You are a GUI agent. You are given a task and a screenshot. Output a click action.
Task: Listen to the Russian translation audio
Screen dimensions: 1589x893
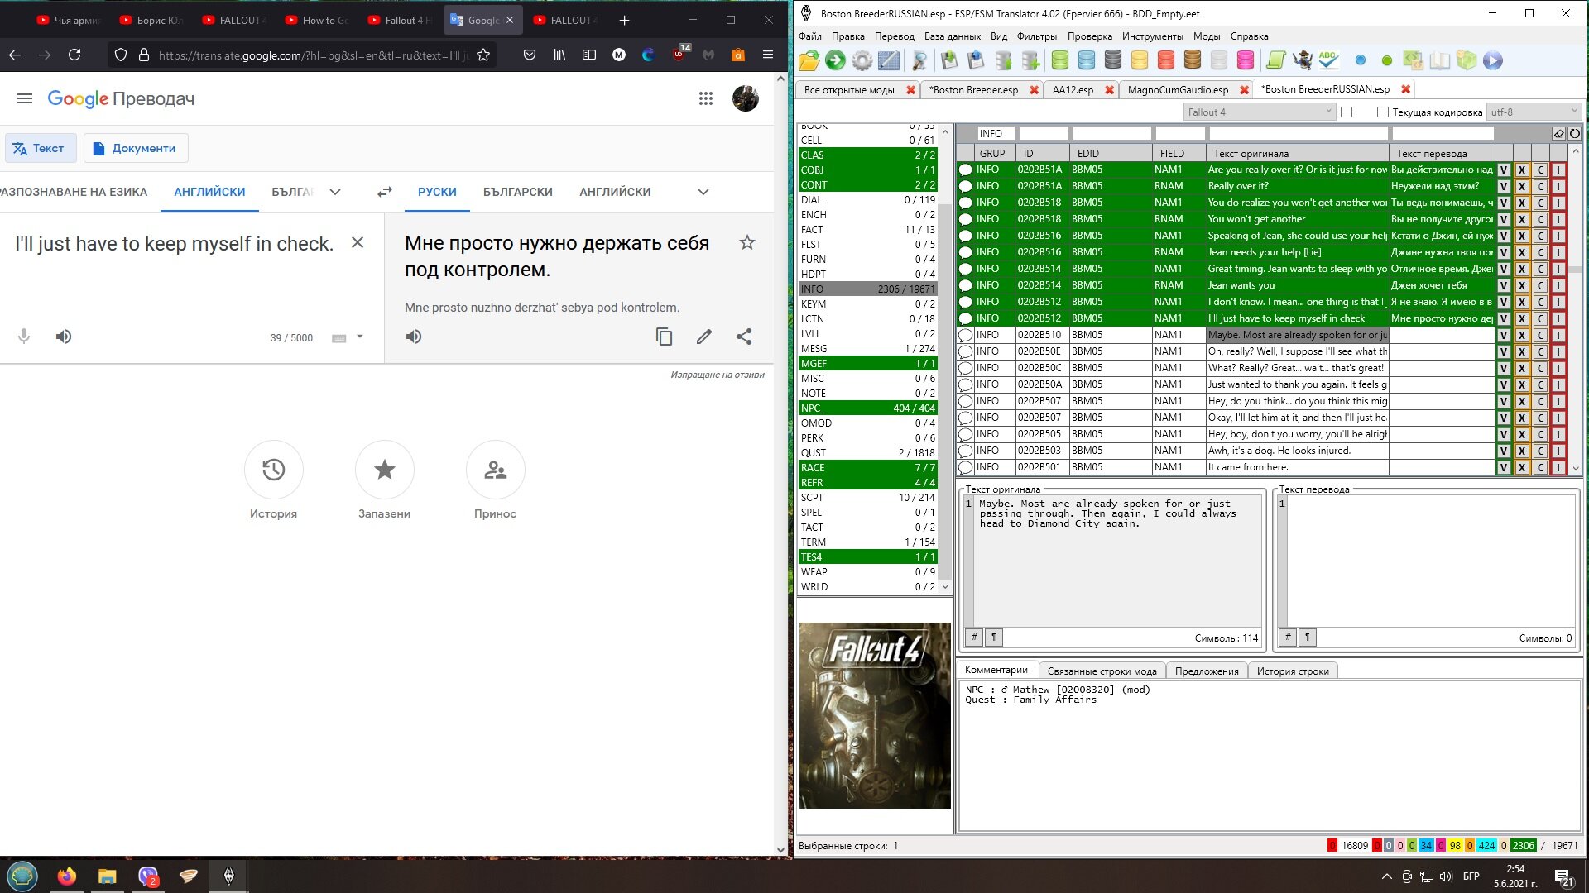pyautogui.click(x=414, y=337)
